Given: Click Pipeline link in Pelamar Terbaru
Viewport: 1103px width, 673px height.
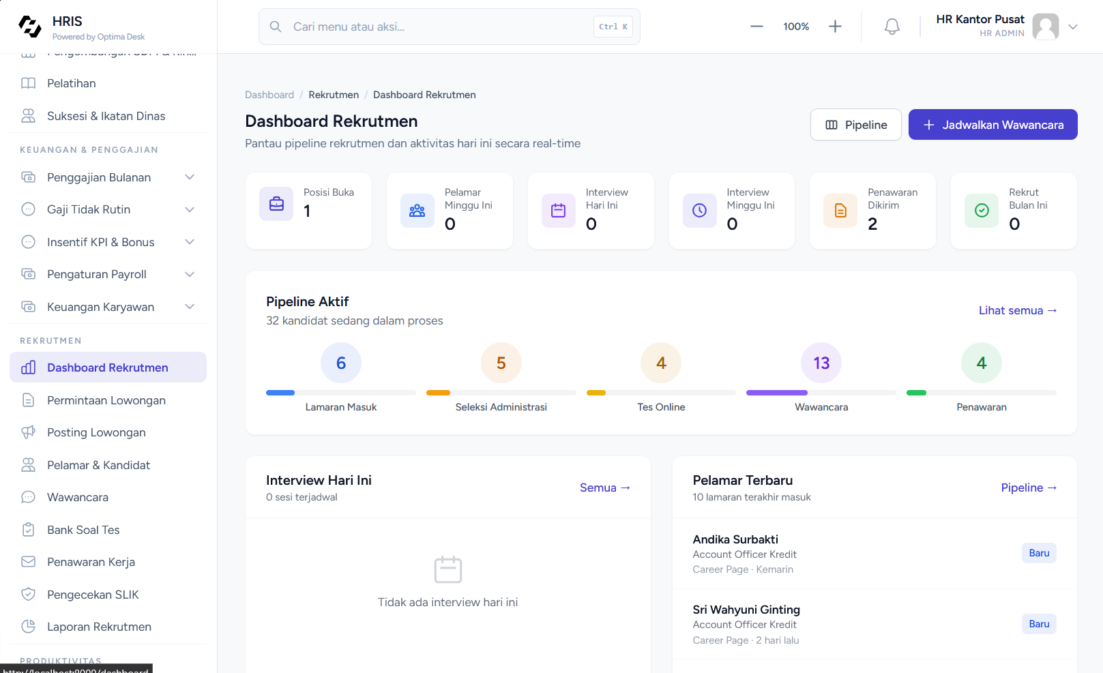Looking at the screenshot, I should (x=1029, y=488).
